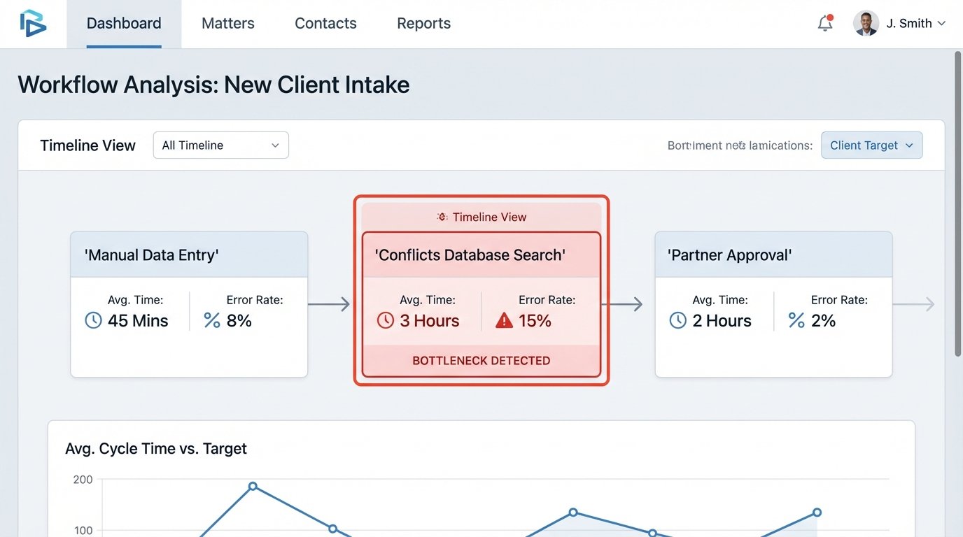Expand the user menu chevron beside J. Smith
This screenshot has width=963, height=537.
tap(941, 24)
